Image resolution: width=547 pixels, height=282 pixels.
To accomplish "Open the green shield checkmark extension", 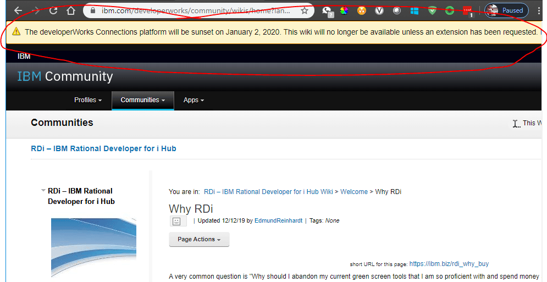I will [x=432, y=10].
